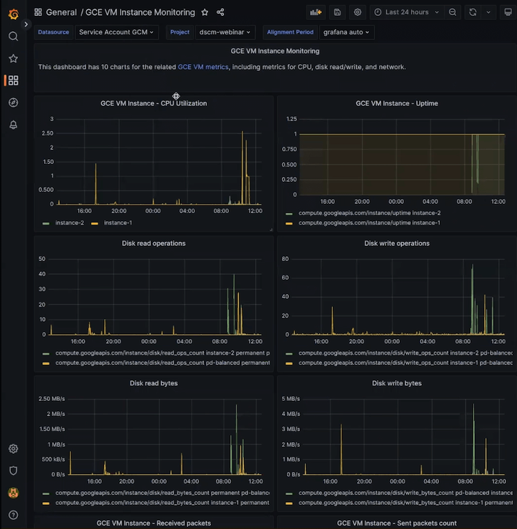Toggle write_ops_count instance-1 legend entry
Viewport: 517px width, 529px height.
coord(405,363)
